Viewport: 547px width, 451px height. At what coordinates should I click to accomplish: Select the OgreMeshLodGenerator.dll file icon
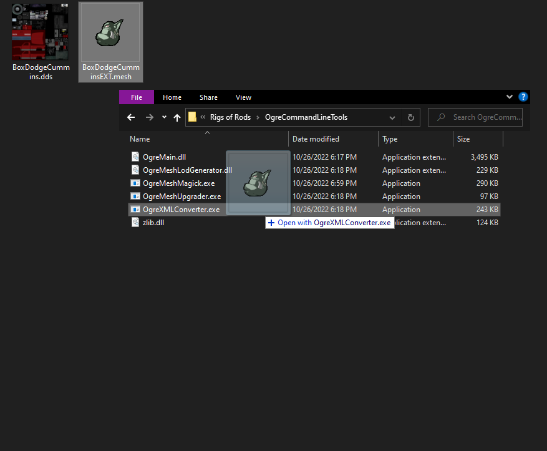pos(135,170)
